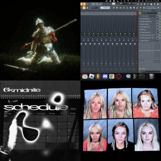Toggle Fruity Reeverb 2 green enable LED
Viewport: 161px width, 161px height.
coord(160,32)
